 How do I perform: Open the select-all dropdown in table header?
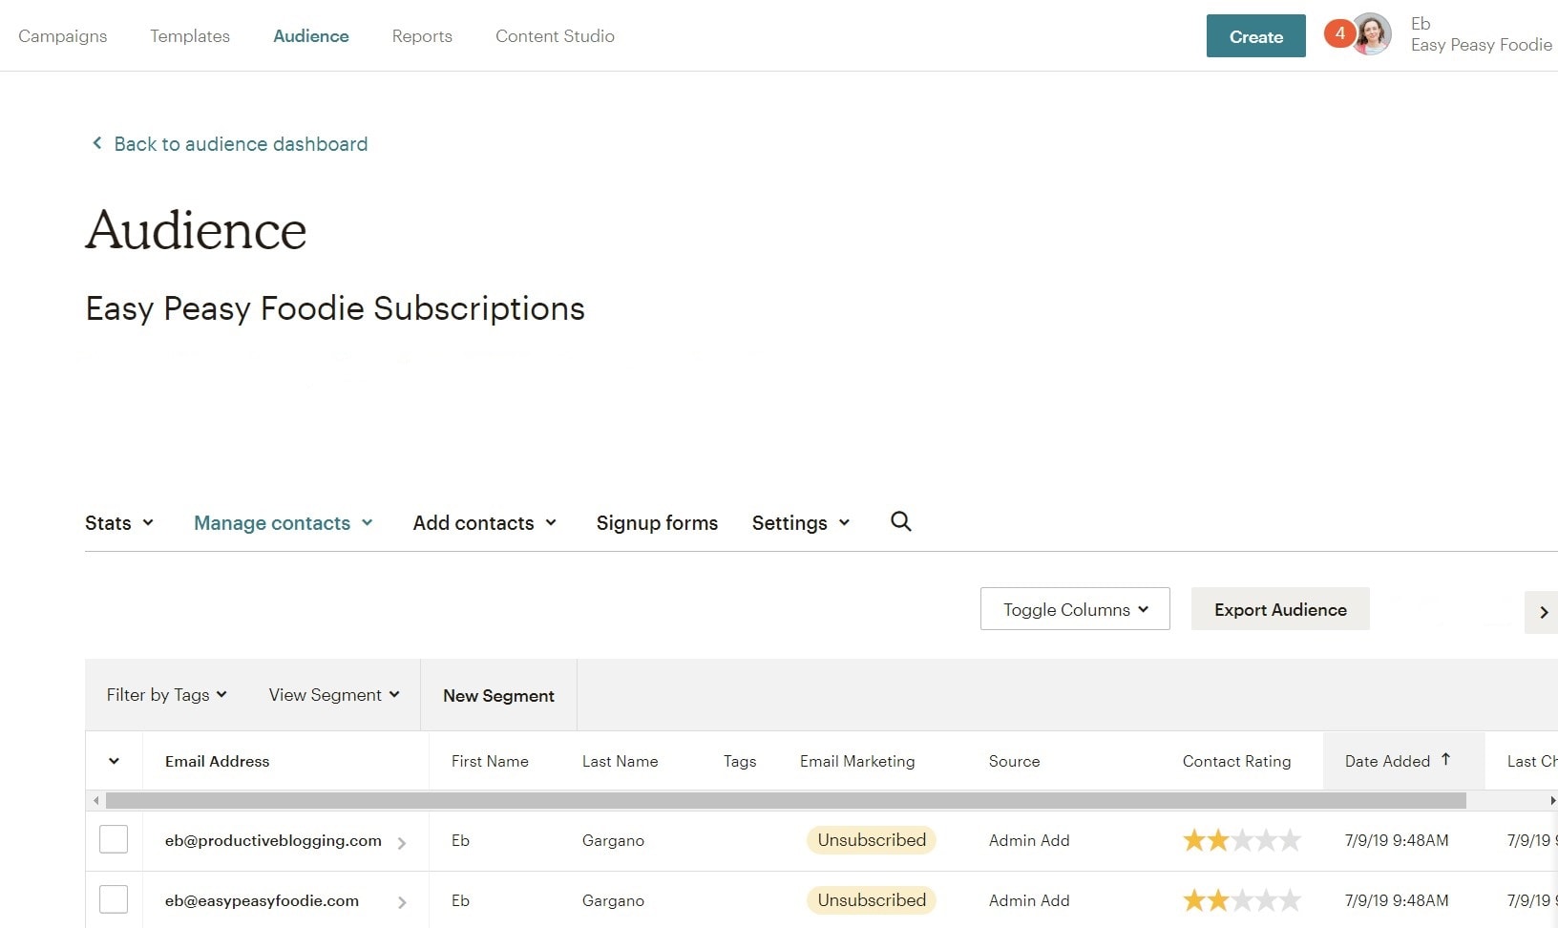point(114,761)
